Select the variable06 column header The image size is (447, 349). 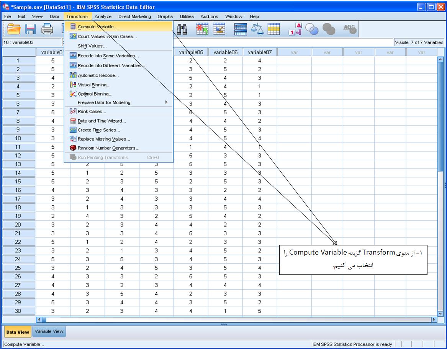pos(225,52)
